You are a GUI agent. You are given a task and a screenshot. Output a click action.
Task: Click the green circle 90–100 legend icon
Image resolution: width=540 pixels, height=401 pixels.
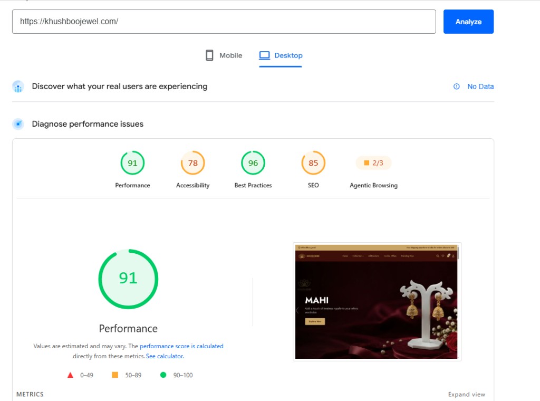(x=163, y=375)
